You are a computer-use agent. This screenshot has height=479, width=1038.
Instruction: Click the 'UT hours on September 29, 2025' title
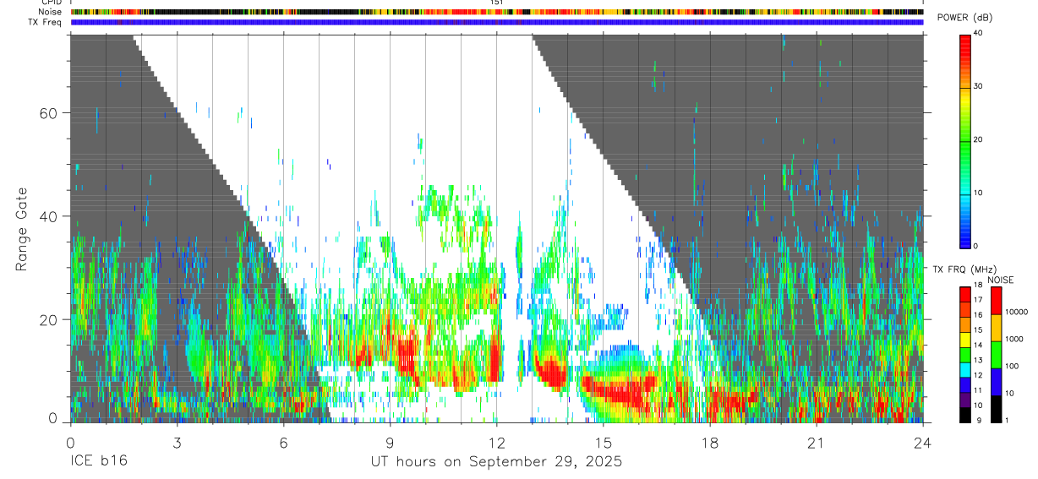click(x=497, y=462)
